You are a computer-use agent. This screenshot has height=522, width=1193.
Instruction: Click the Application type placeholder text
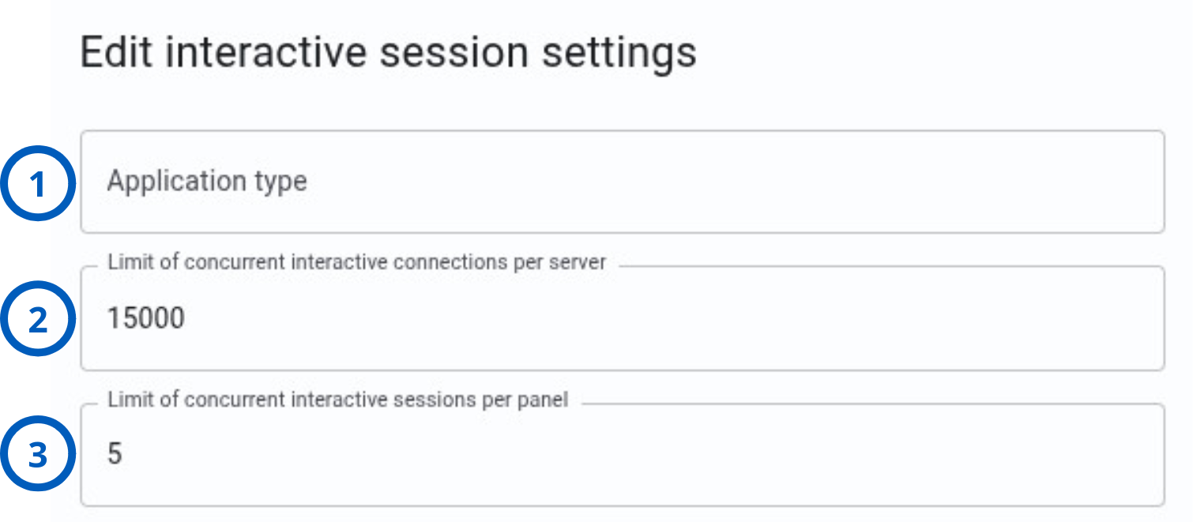pyautogui.click(x=207, y=182)
